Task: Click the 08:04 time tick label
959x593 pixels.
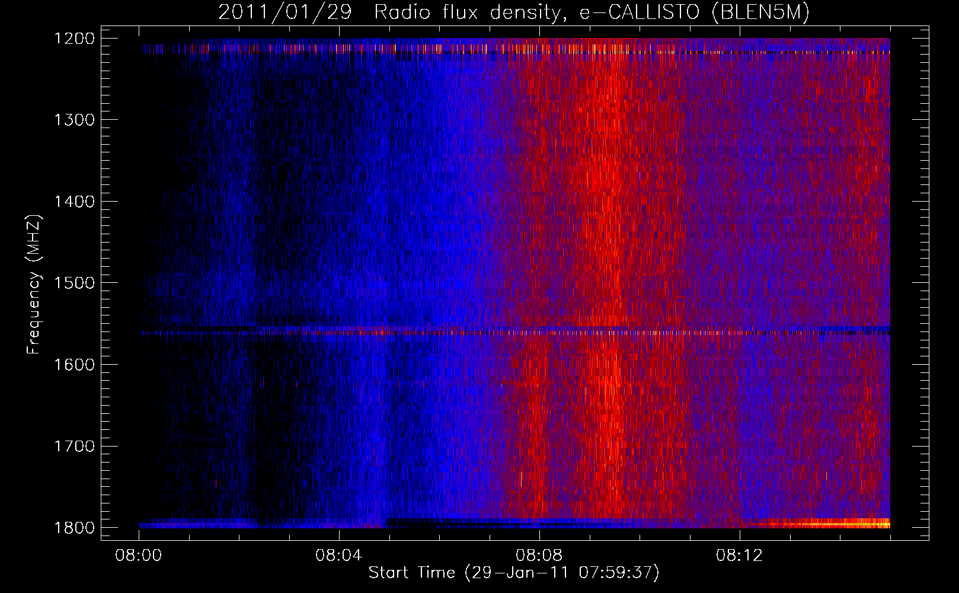Action: [x=339, y=556]
